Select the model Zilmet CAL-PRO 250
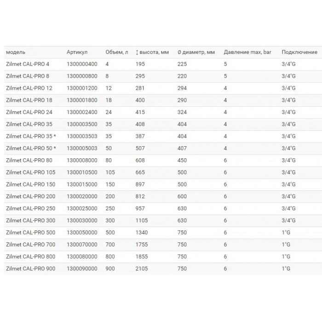Viewport: 322px width, 322px height. 31,208
